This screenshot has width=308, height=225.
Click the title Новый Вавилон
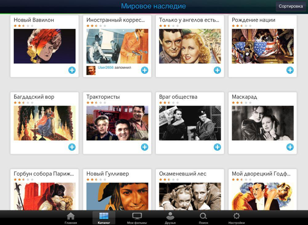coord(34,20)
